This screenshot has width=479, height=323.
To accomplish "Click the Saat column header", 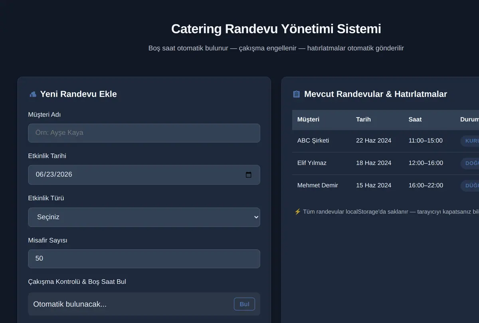I will click(x=415, y=119).
